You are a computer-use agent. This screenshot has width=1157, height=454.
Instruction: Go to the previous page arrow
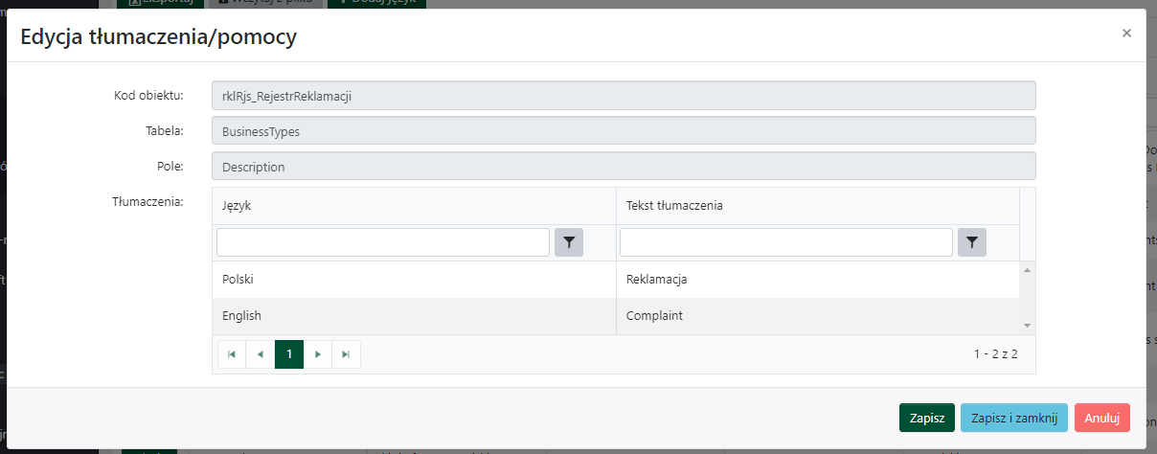[x=261, y=354]
